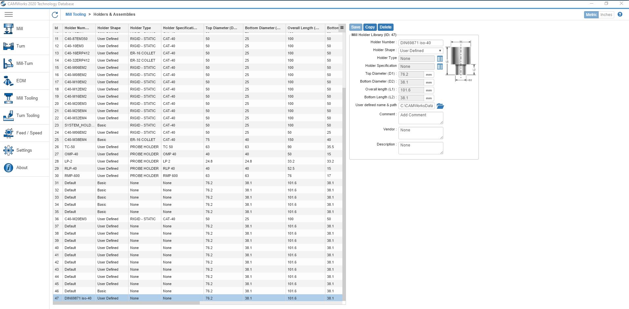Select holder row C40-16ERP412
629x309 pixels.
pyautogui.click(x=197, y=53)
